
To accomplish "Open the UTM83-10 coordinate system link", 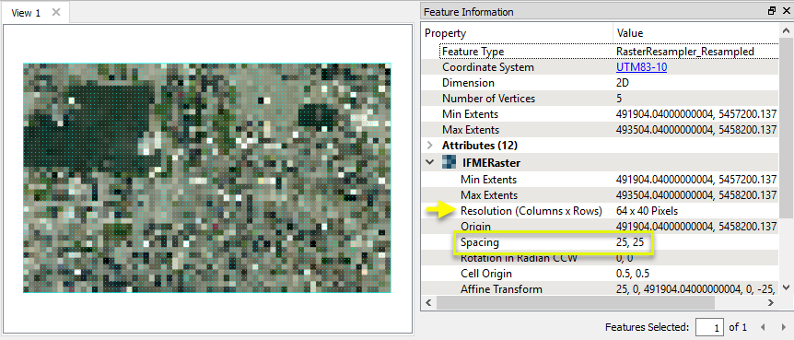I will 642,67.
